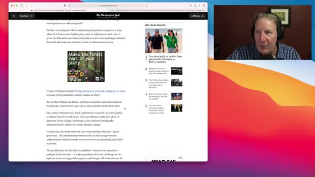
Task: Click the third most-read story thumbnail
Action: (177, 83)
